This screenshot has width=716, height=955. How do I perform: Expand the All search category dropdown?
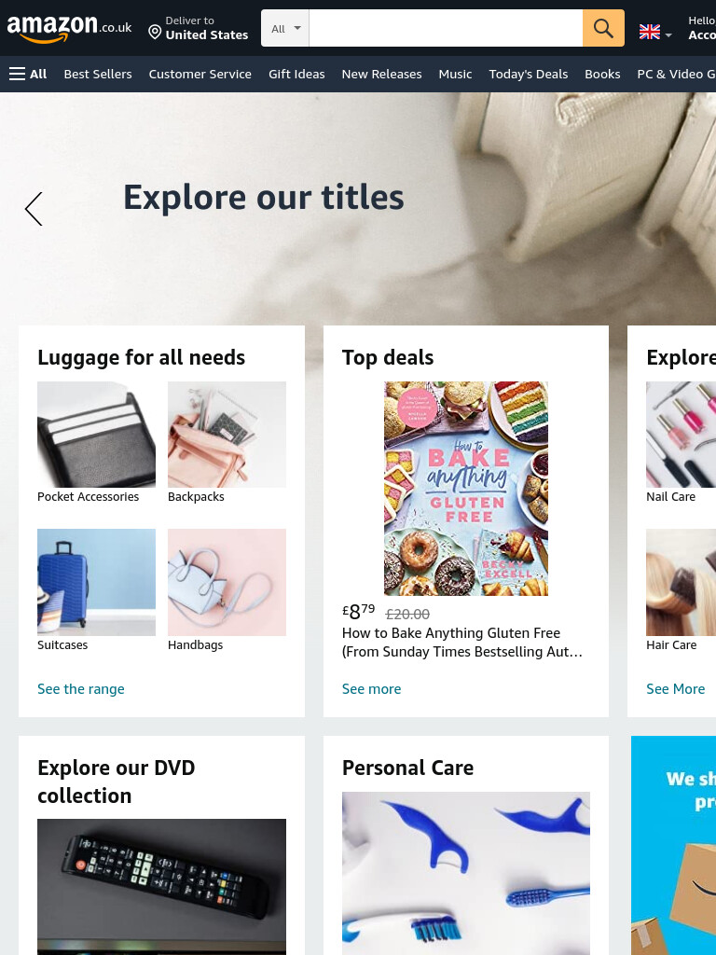point(285,28)
